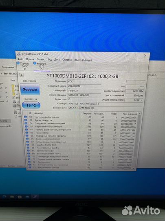Viewport: 165px width, 221px height.
Task: Click the scrollbar down arrow in attribute list
Action: tap(133, 168)
